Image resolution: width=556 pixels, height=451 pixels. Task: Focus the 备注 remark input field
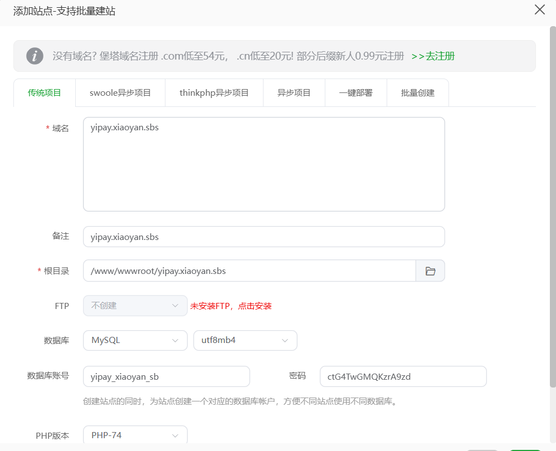264,237
